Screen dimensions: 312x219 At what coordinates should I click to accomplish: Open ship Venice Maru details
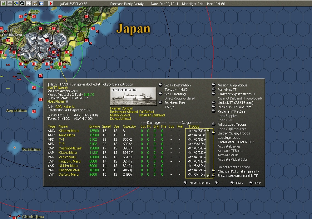[67, 157]
